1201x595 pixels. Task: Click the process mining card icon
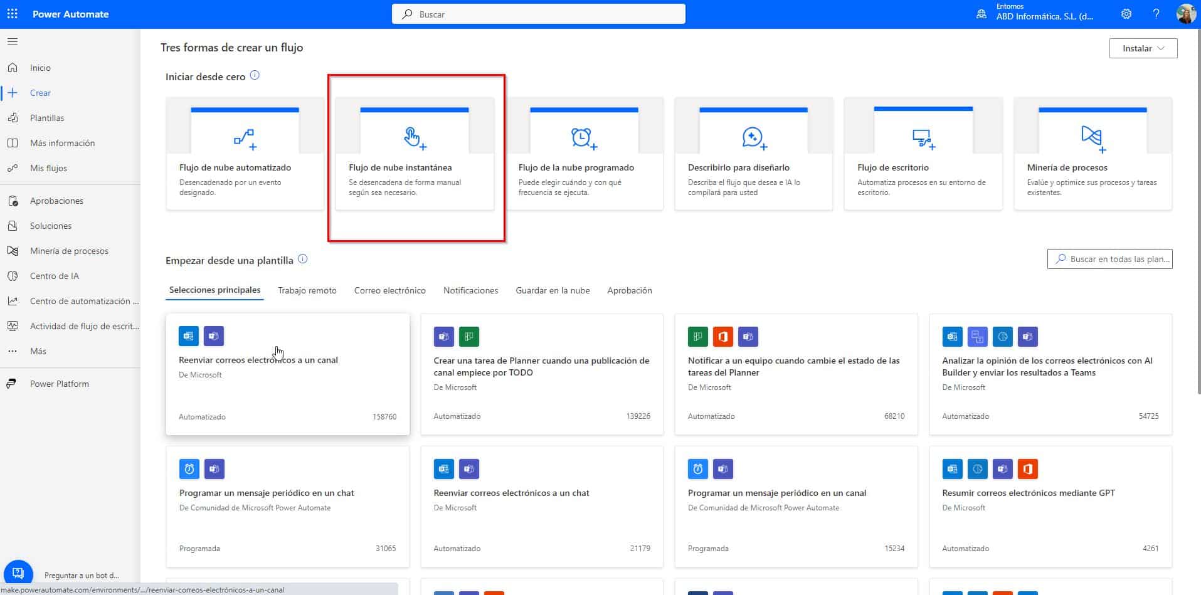tap(1093, 139)
